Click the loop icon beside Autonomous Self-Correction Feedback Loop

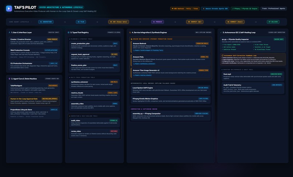pos(222,56)
